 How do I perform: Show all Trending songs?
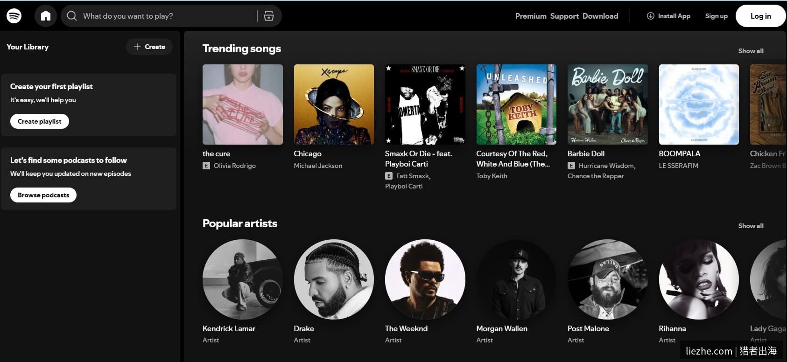click(x=751, y=51)
